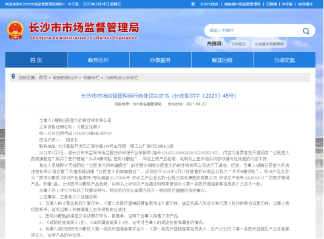This screenshot has width=324, height=239.
Task: Click 首页 in the breadcrumb
Action: point(43,78)
